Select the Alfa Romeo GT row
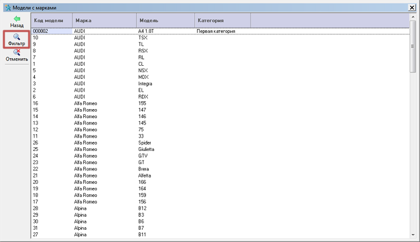 (220, 163)
